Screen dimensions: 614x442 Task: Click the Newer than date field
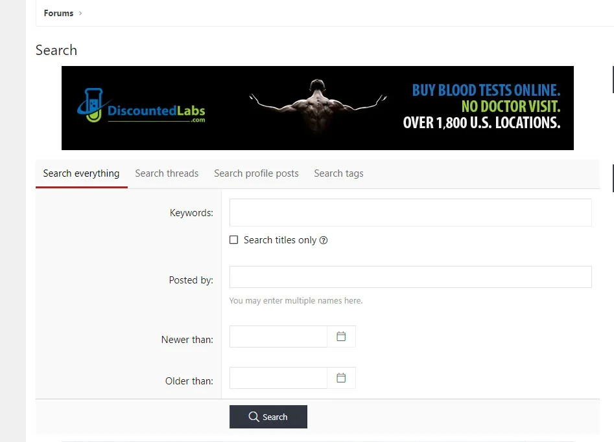click(x=278, y=337)
